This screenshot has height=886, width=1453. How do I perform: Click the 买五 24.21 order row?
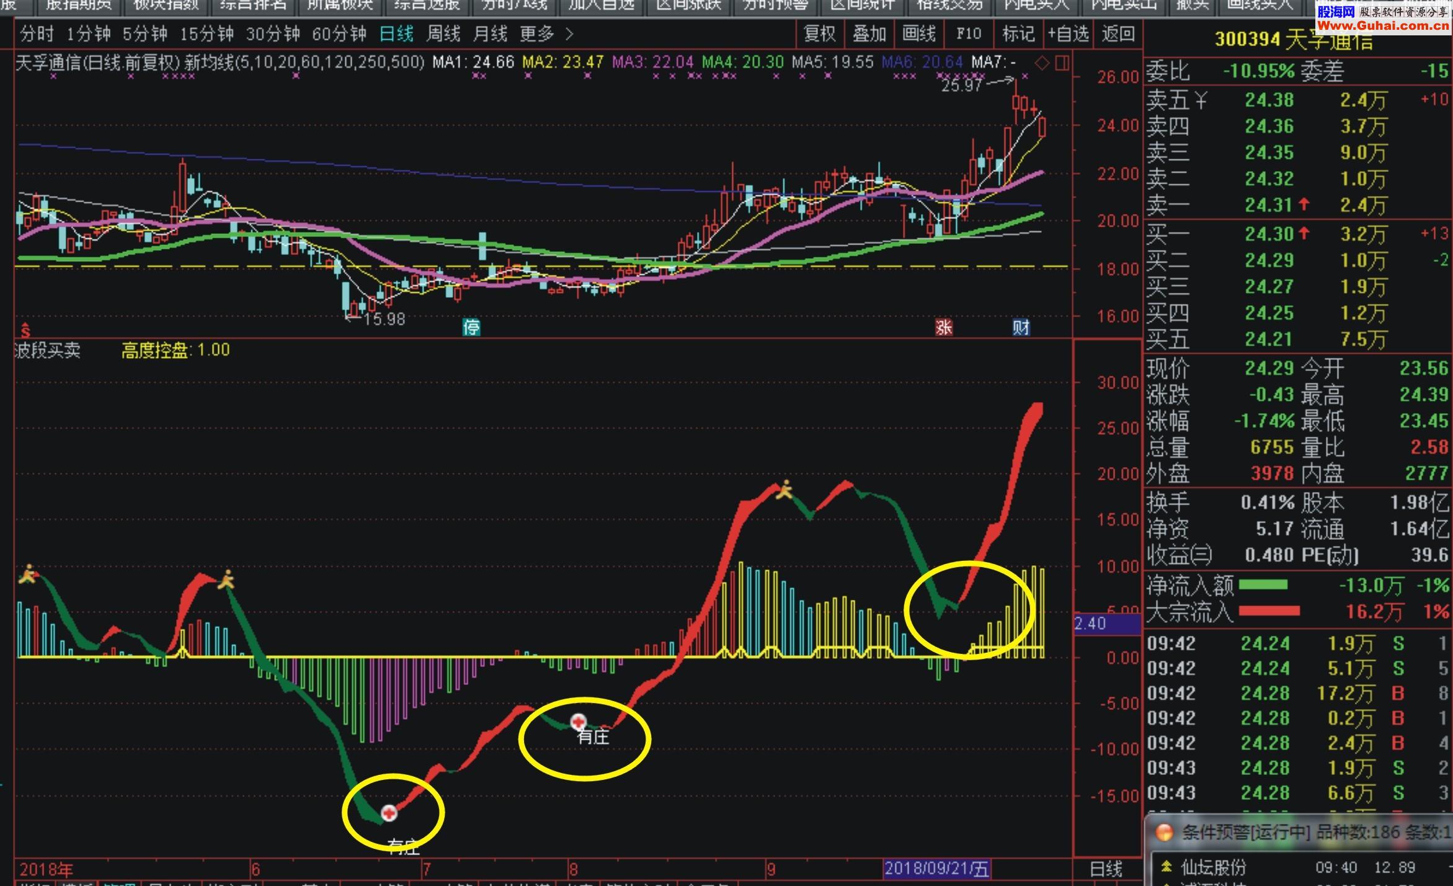pos(1297,339)
